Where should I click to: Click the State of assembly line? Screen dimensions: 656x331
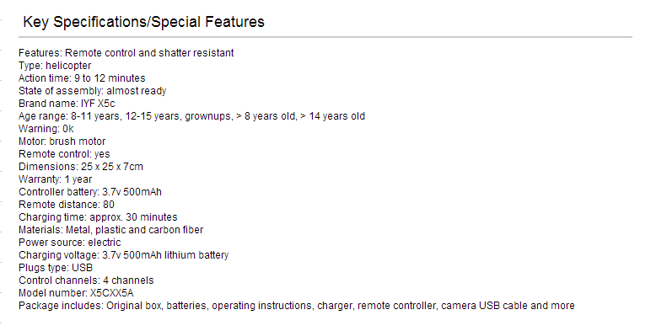92,91
